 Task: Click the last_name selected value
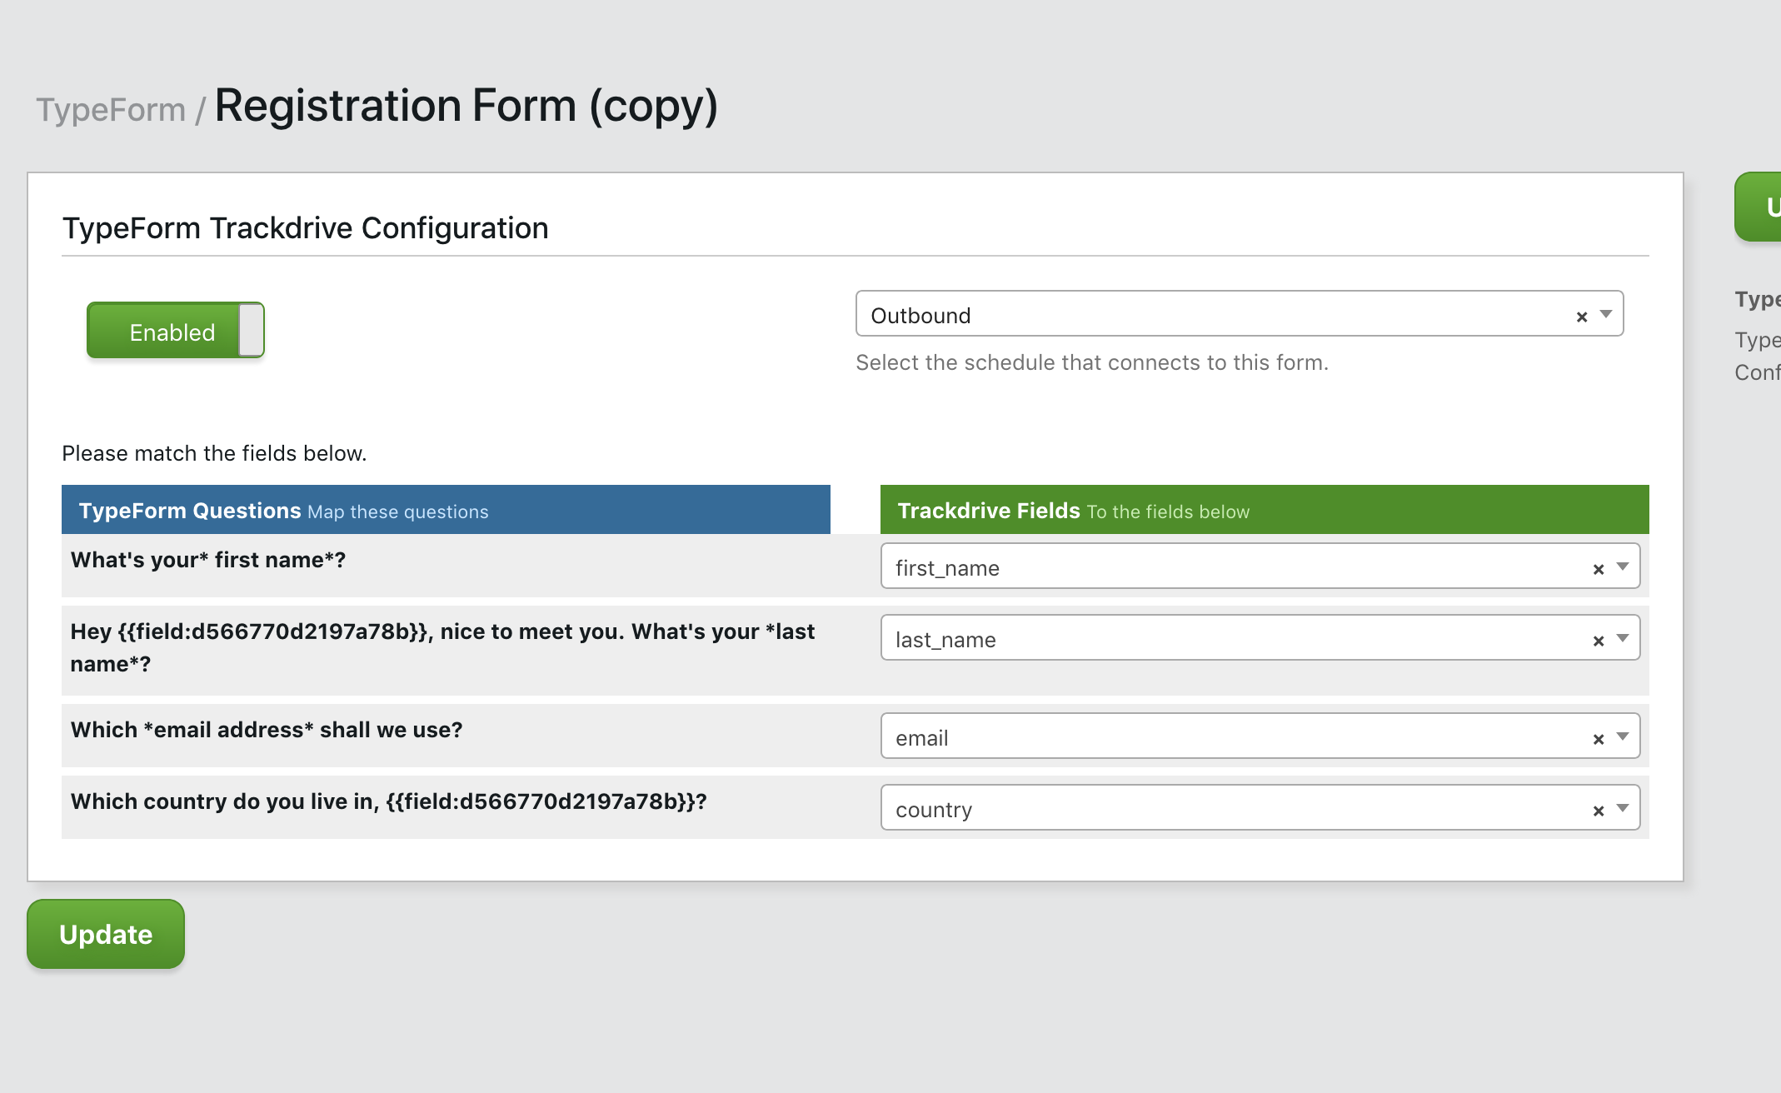click(945, 640)
